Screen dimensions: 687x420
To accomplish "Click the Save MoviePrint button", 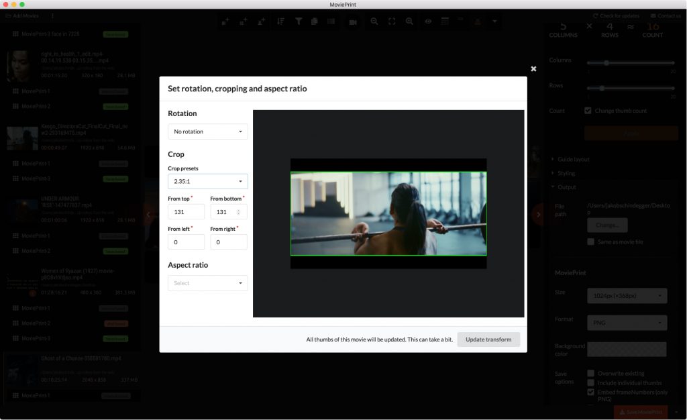I will (x=641, y=412).
